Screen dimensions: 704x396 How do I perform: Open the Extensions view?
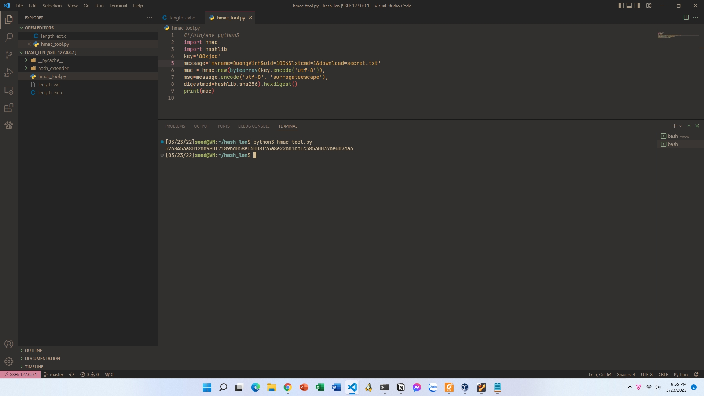9,108
